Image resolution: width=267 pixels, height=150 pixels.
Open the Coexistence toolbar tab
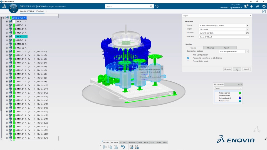pyautogui.click(x=132, y=142)
